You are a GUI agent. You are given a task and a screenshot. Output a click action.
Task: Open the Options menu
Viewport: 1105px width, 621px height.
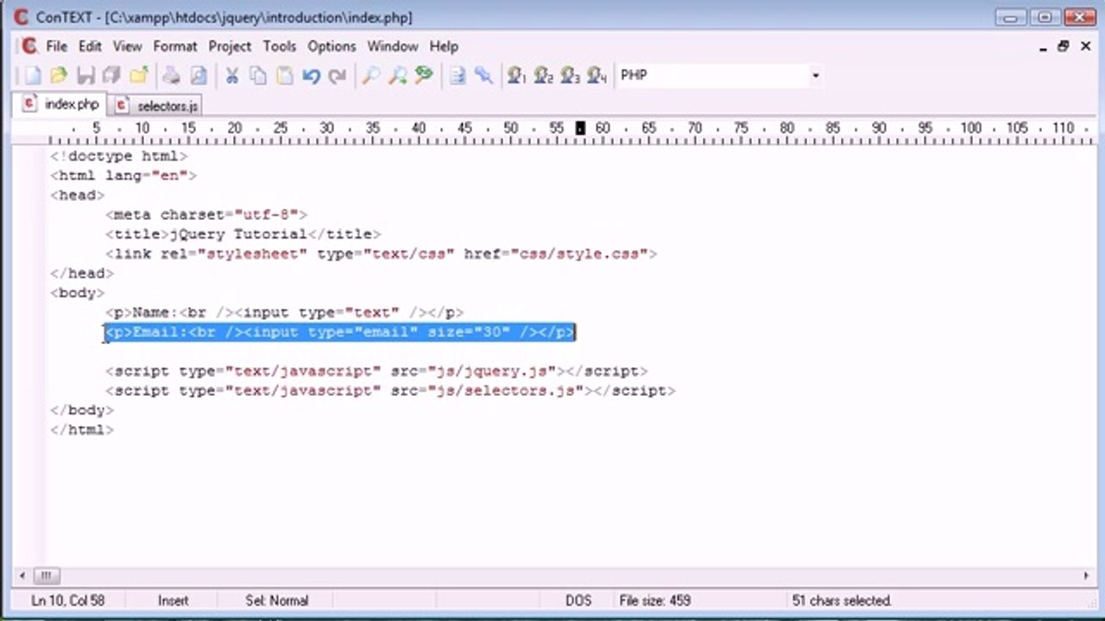pyautogui.click(x=331, y=47)
